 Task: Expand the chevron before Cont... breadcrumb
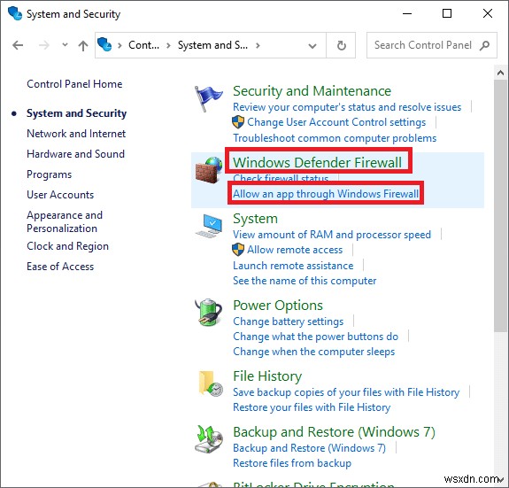pos(120,45)
